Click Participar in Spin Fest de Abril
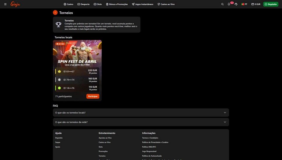 93,96
